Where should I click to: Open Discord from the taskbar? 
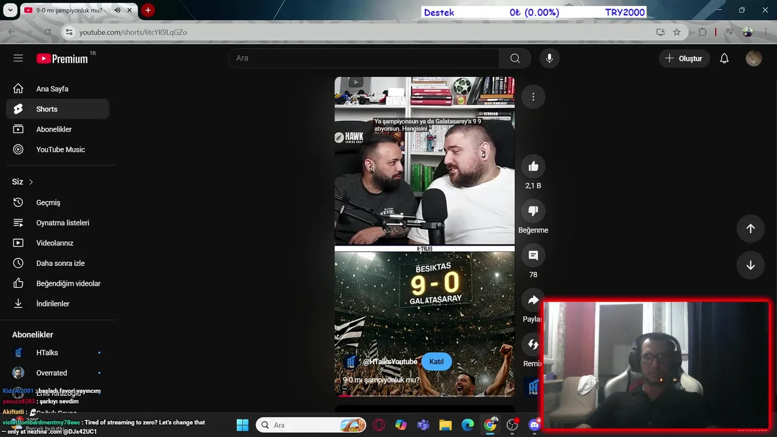click(x=534, y=425)
